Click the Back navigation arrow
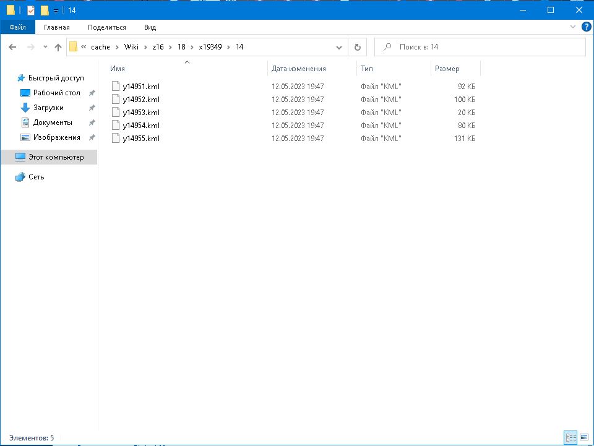 pos(12,47)
